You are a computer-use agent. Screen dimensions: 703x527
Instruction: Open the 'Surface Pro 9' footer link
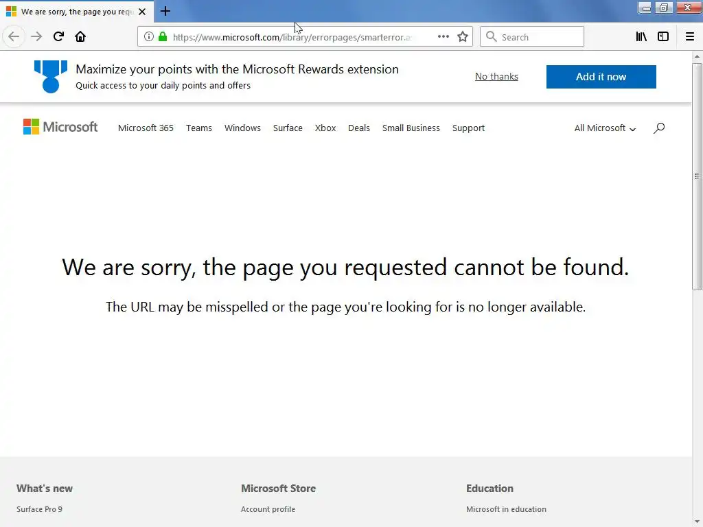pos(39,509)
